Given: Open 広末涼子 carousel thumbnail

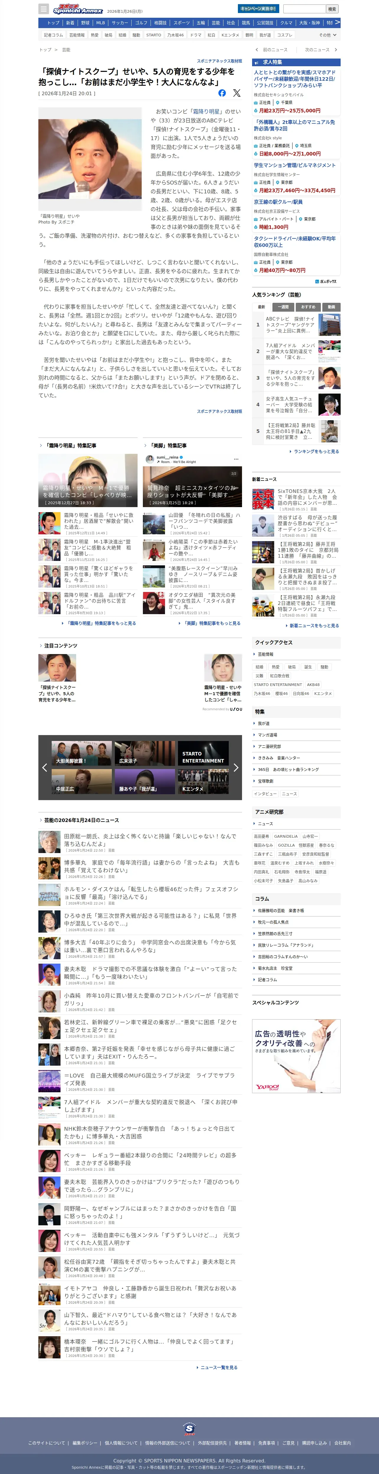Looking at the screenshot, I should pyautogui.click(x=144, y=753).
